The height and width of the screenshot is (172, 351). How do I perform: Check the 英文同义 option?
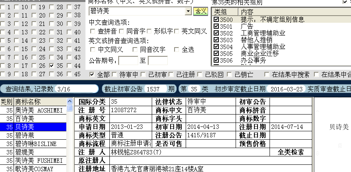click(x=176, y=31)
